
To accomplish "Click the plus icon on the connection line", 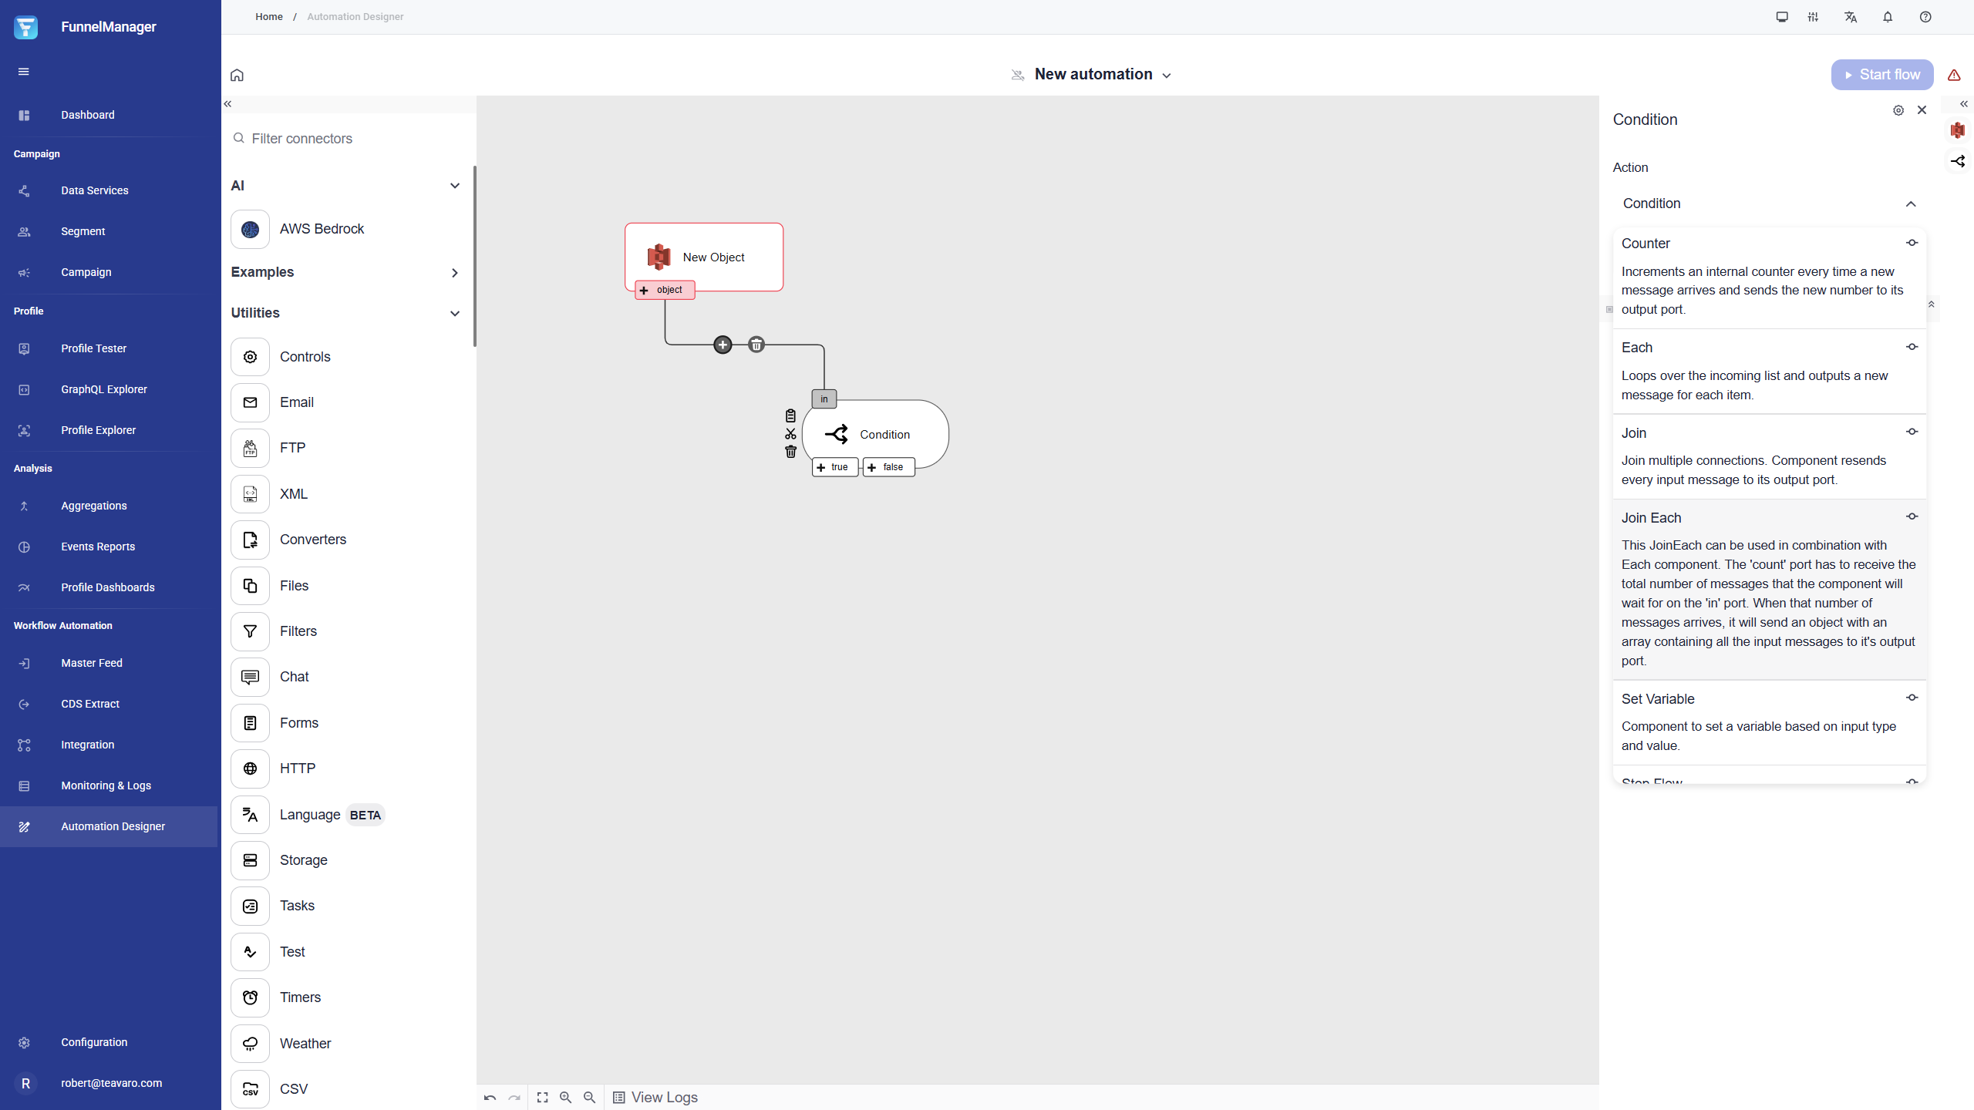I will pyautogui.click(x=723, y=345).
